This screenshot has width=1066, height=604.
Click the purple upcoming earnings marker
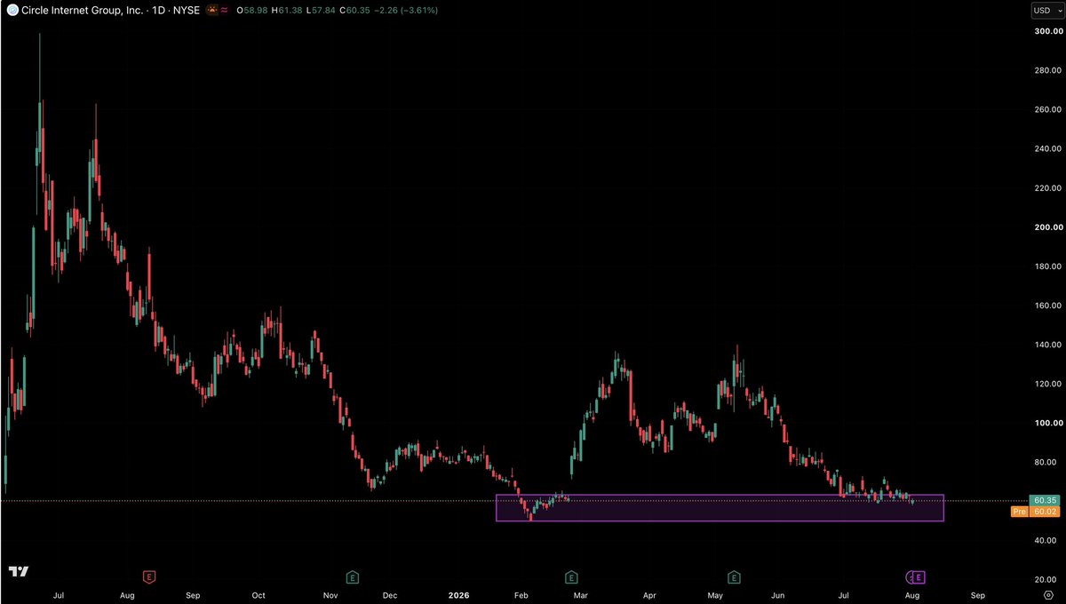tap(919, 576)
